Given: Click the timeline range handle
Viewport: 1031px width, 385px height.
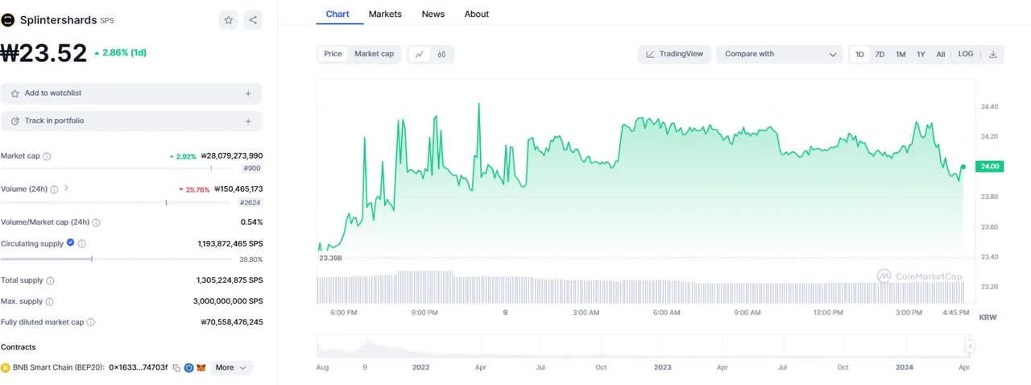Looking at the screenshot, I should [x=971, y=346].
